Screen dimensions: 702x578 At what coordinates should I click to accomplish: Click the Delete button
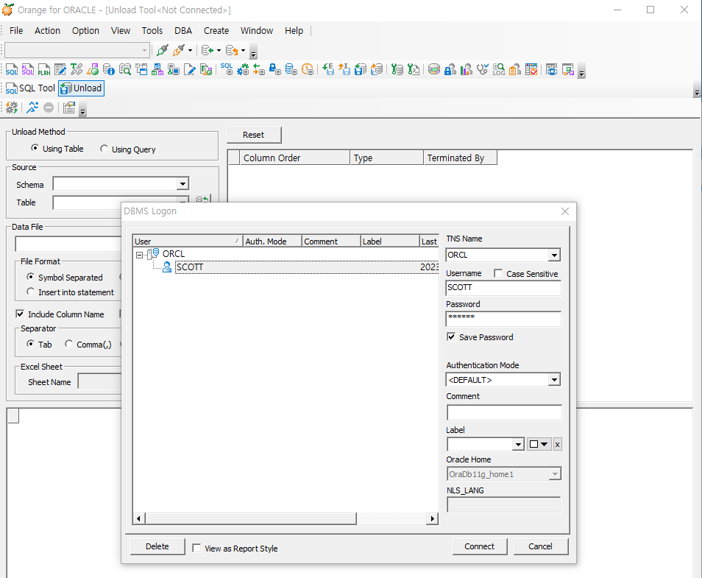coord(157,546)
